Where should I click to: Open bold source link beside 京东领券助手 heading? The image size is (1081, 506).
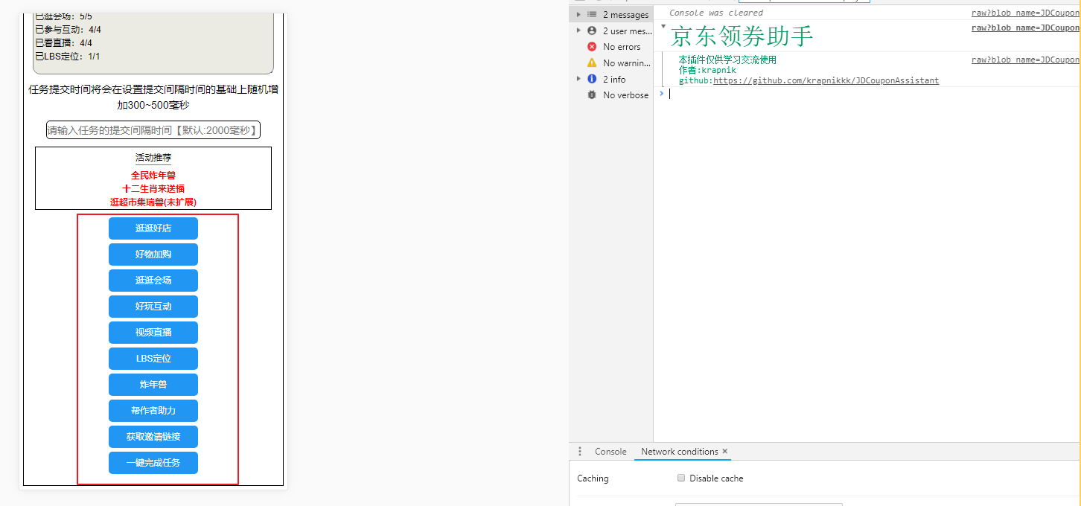pyautogui.click(x=1025, y=28)
